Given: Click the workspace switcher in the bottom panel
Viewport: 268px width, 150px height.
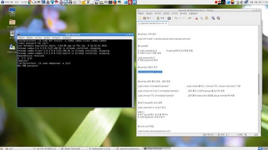Looking at the screenshot, I should click(263, 148).
